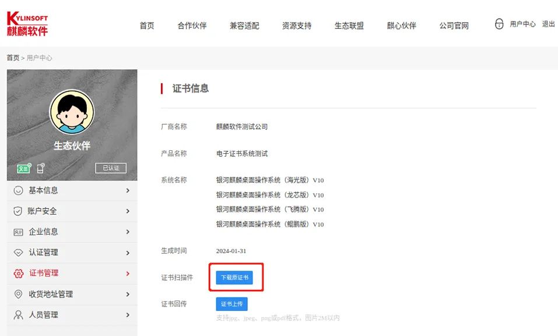Click the user center headset icon
558x336 pixels.
point(499,24)
